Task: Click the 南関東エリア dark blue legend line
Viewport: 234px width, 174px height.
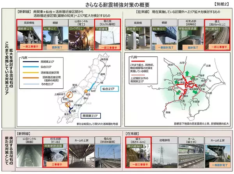Action: click(x=31, y=62)
